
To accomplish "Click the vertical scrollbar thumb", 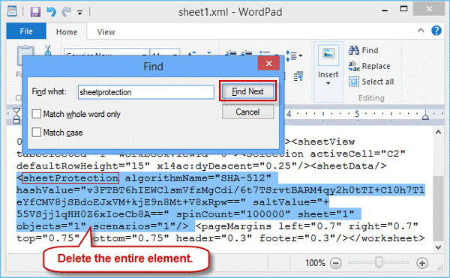I will point(438,208).
